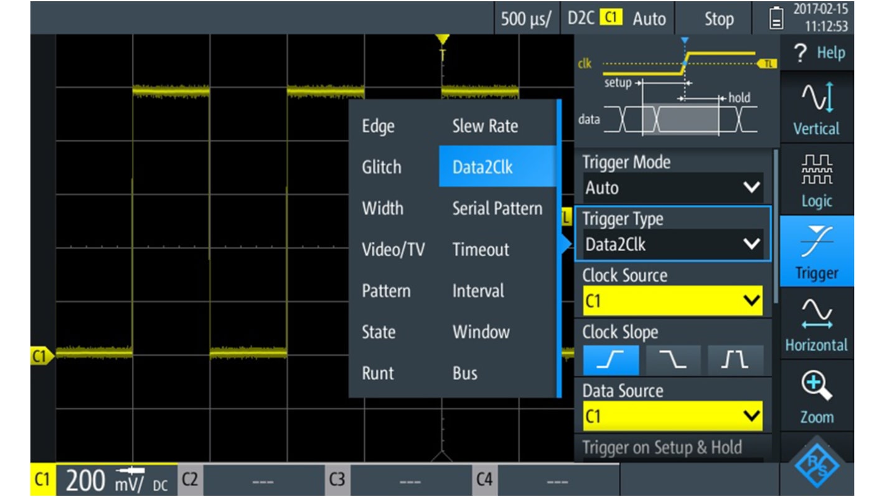
Task: Choose Bus trigger type
Action: pos(465,373)
